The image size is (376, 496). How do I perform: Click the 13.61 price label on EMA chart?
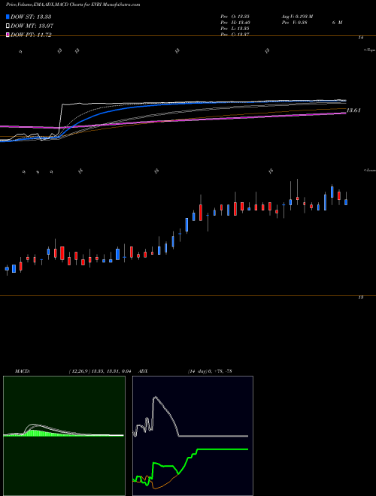tap(353, 110)
